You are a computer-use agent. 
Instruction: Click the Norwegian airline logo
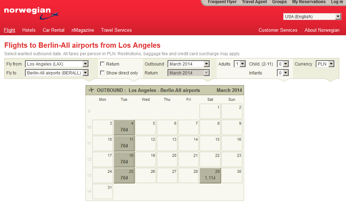tap(31, 13)
